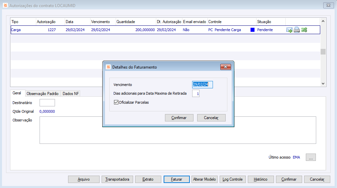Click the Destinatário input box
337x188 pixels.
pyautogui.click(x=47, y=103)
